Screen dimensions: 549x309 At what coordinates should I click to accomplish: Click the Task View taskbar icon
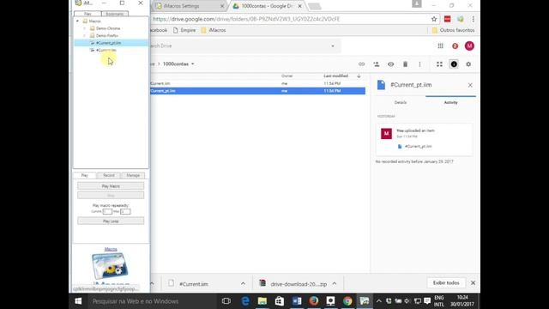pyautogui.click(x=226, y=301)
